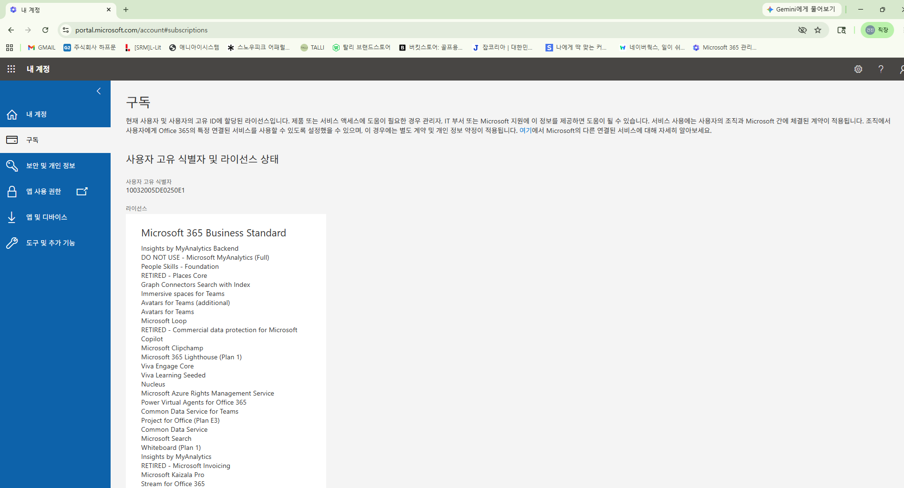Open the 주식회사 하프문 bookmark
The height and width of the screenshot is (488, 904).
90,48
